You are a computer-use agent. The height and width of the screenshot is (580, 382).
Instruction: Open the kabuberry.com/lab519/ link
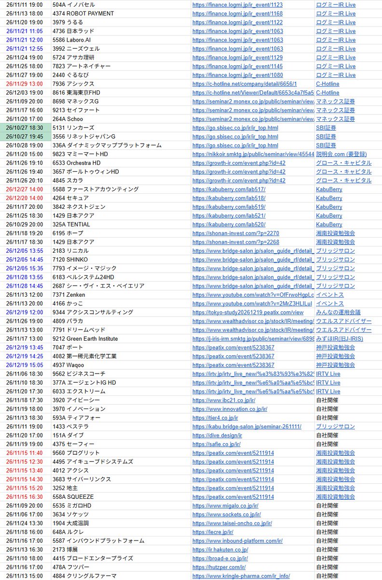coord(229,207)
